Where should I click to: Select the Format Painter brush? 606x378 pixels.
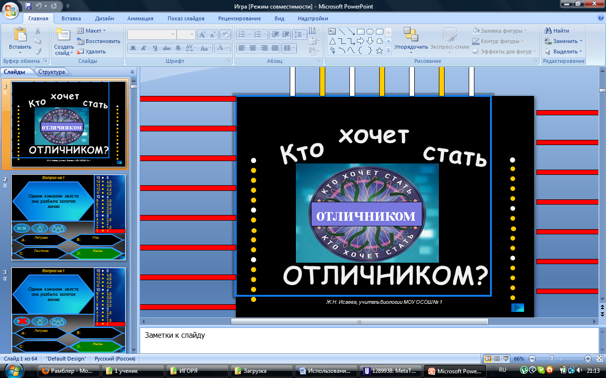tap(38, 52)
